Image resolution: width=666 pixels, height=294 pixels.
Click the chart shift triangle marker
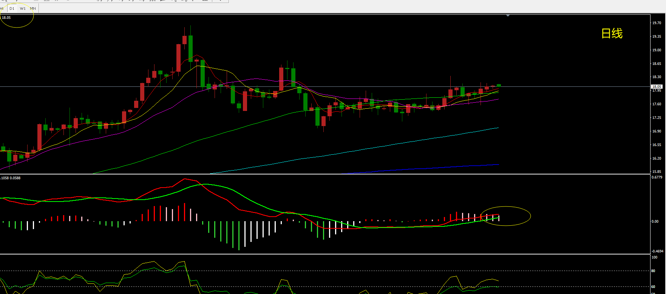[x=508, y=15]
